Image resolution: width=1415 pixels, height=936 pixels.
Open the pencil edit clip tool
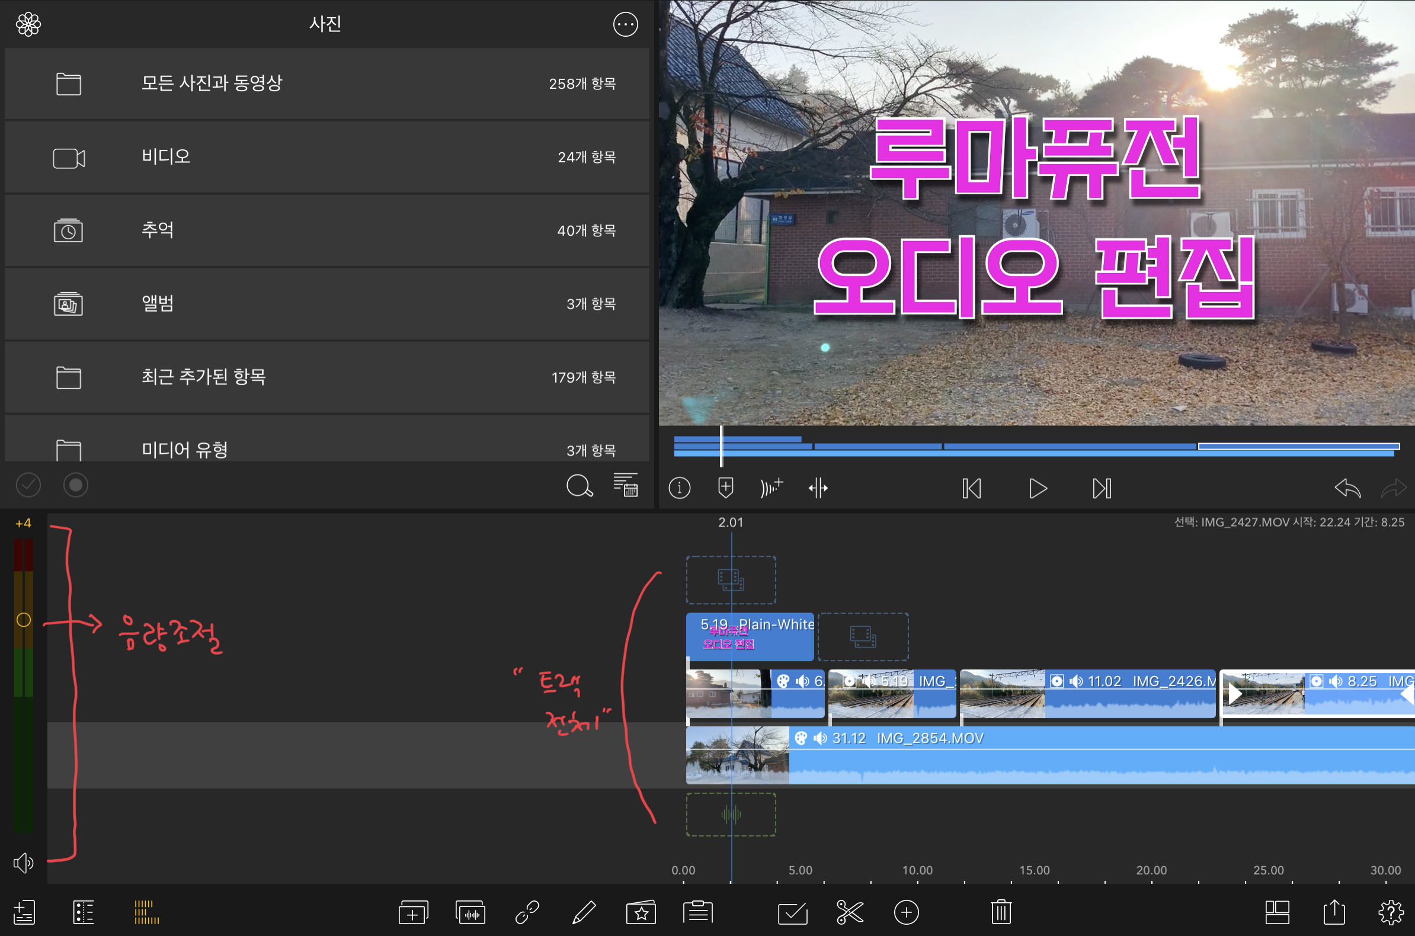click(583, 912)
